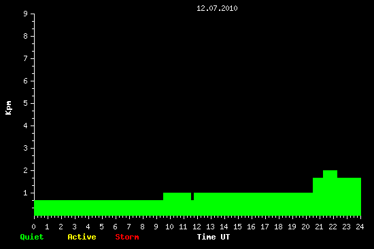Click the Kpm vertical axis label
This screenshot has width=374, height=249.
8,108
